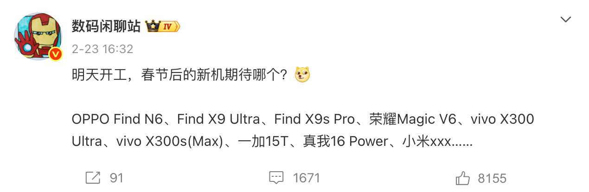The height and width of the screenshot is (192, 589).
Task: Open comments via the speech bubble icon
Action: (276, 178)
